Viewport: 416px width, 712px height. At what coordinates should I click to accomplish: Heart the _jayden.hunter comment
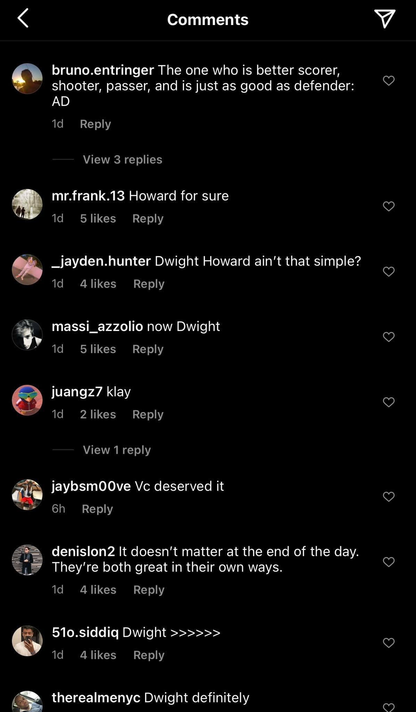coord(389,272)
